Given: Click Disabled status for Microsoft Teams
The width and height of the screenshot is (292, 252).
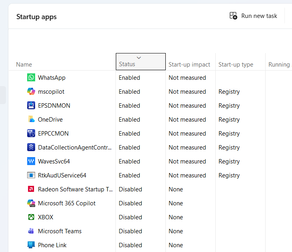Looking at the screenshot, I should (x=130, y=231).
